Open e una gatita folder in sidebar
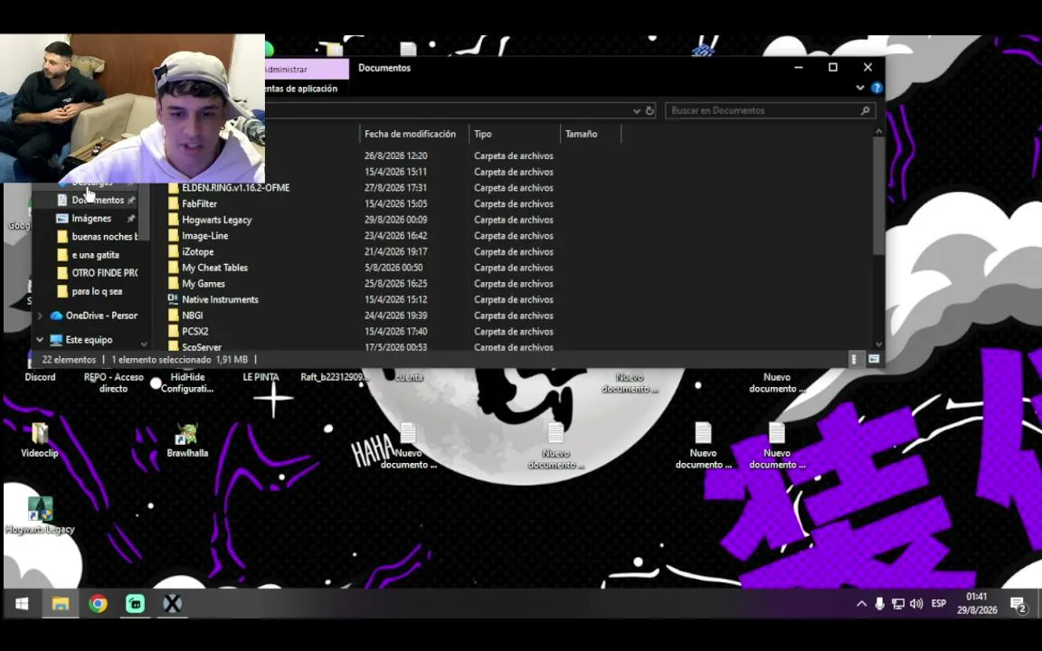 89,255
